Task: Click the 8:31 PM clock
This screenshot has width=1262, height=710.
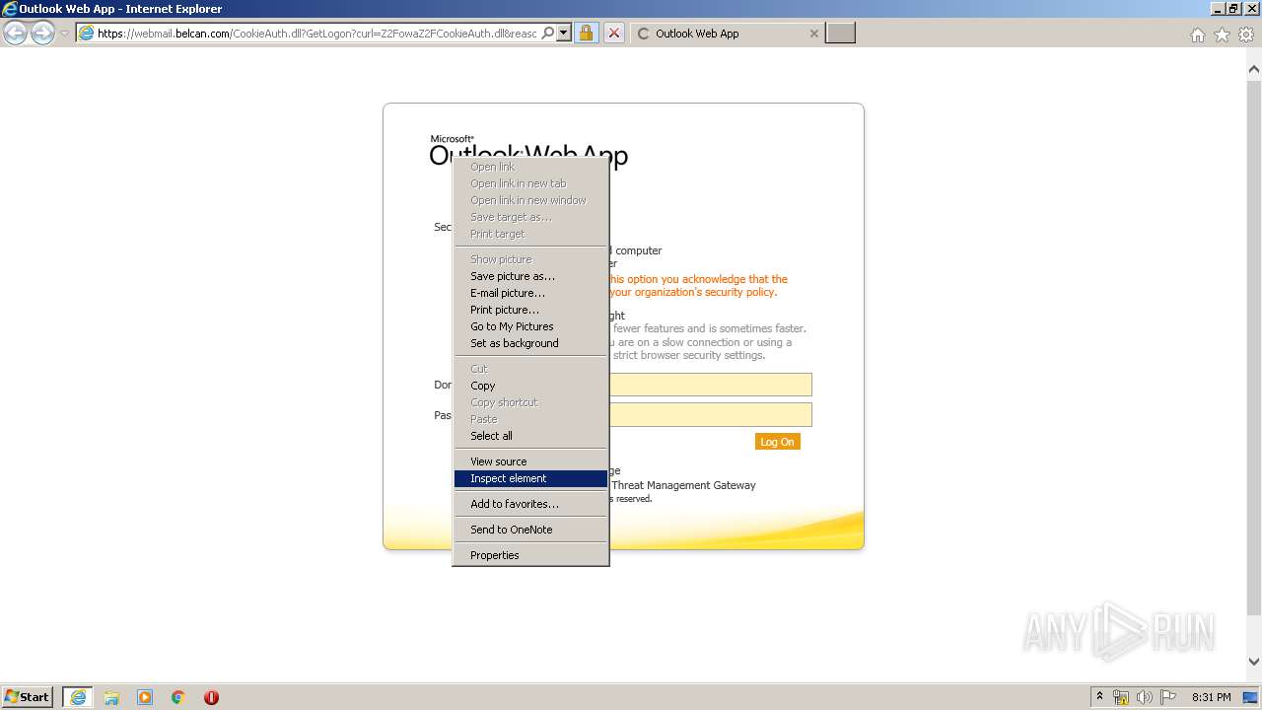Action: point(1211,697)
